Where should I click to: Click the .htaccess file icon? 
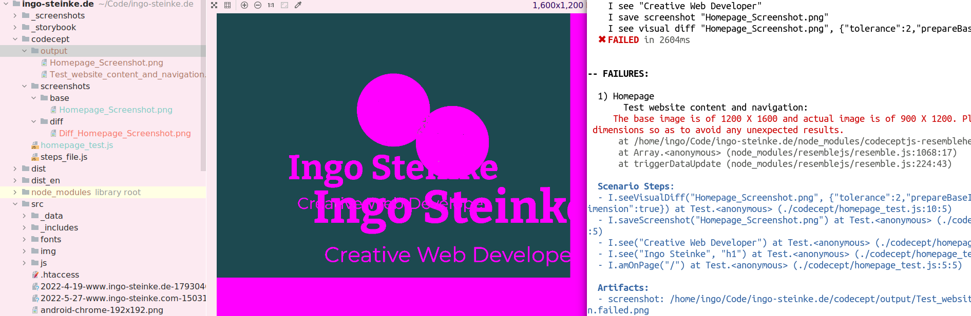[35, 275]
